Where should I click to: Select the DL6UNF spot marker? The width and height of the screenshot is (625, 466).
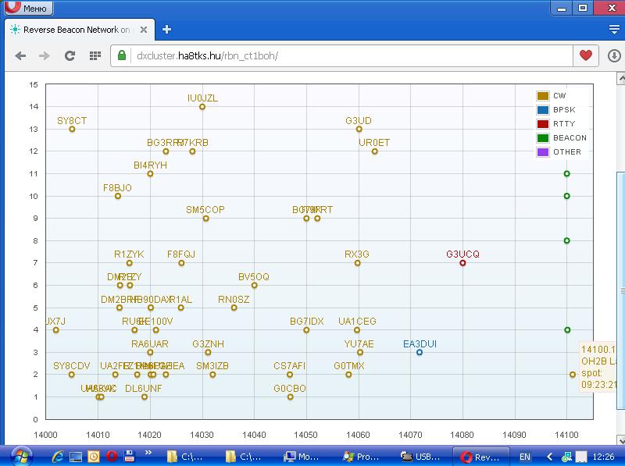coord(145,397)
